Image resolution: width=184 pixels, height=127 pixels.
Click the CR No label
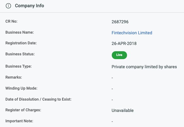point(11,21)
